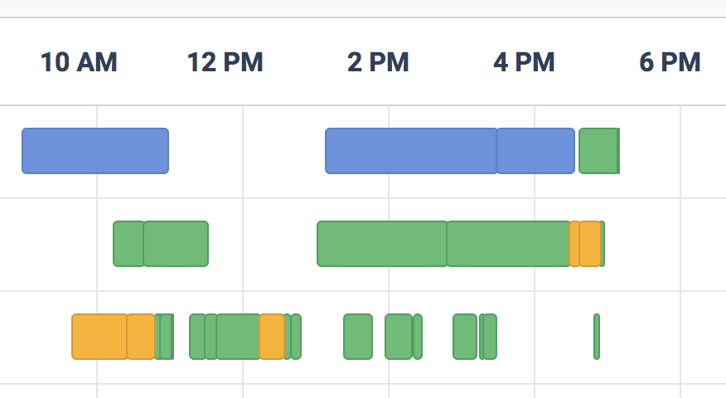The height and width of the screenshot is (398, 726).
Task: Click the wide green bar at 12 PM in third row
Action: [x=238, y=337]
